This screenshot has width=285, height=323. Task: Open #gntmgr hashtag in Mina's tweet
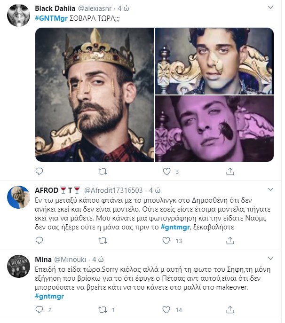(49, 296)
